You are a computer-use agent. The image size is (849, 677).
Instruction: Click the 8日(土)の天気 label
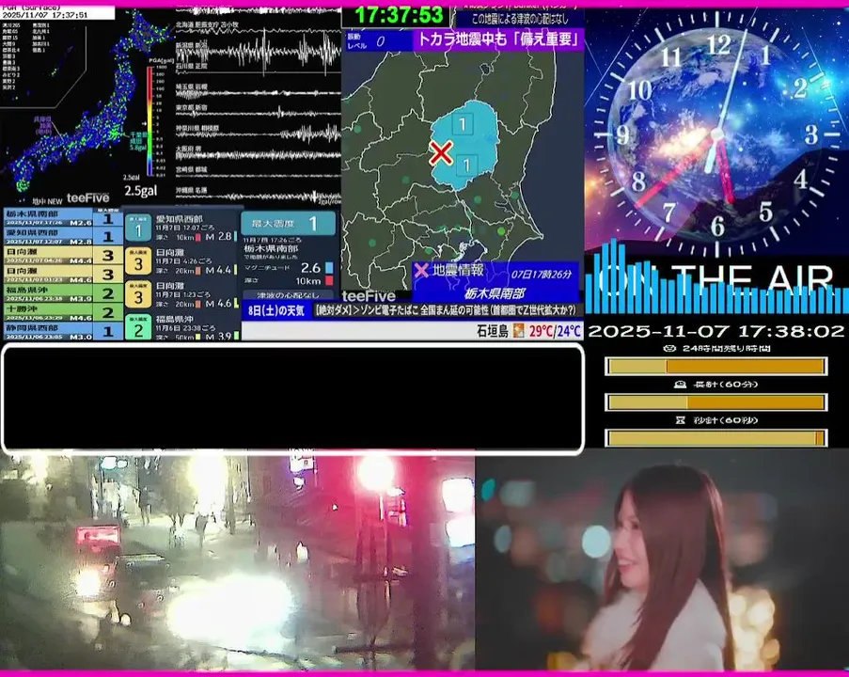[276, 311]
